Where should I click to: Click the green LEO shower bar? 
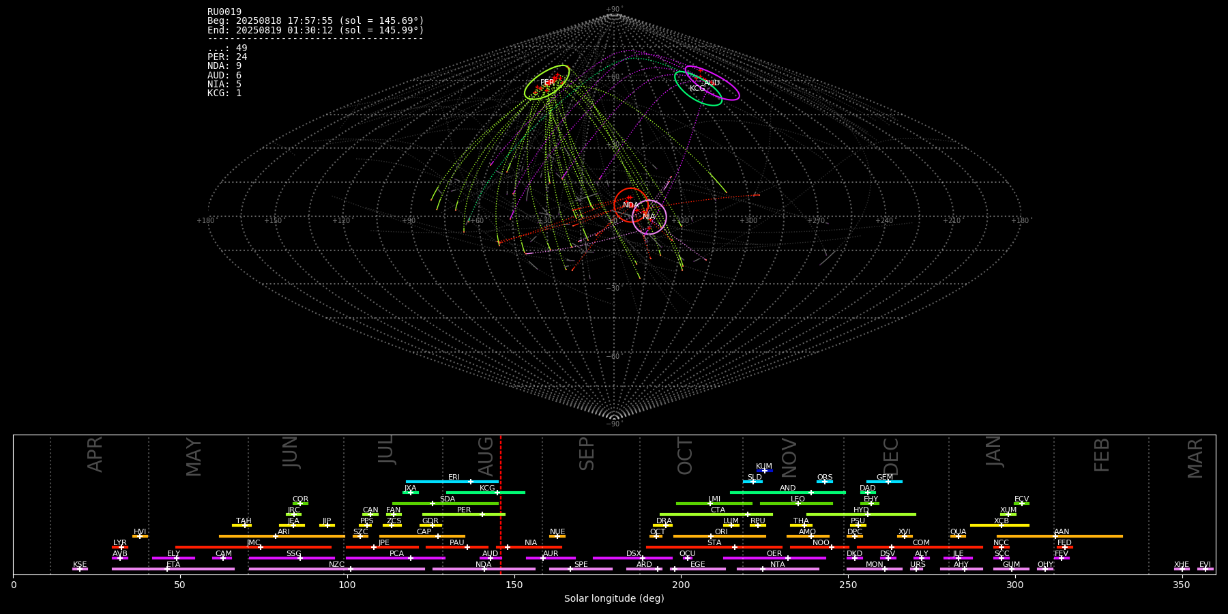pyautogui.click(x=796, y=503)
